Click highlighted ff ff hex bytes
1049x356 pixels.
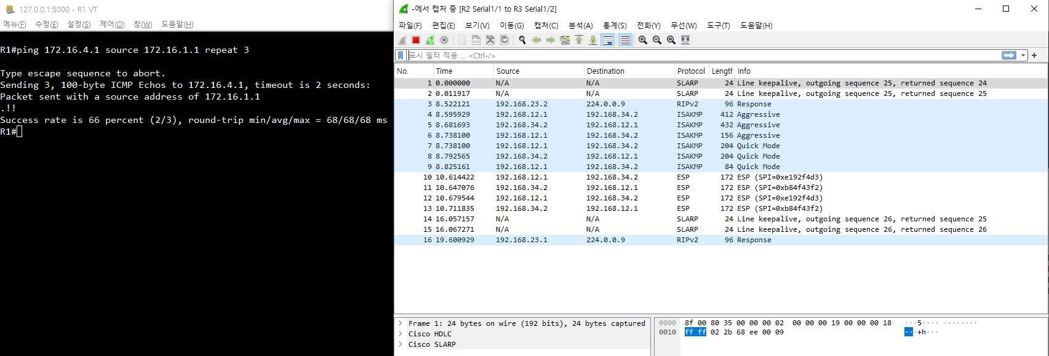(x=695, y=332)
